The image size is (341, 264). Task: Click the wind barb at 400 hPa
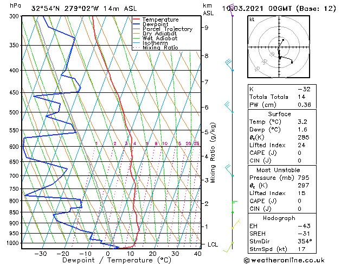[x=229, y=66]
